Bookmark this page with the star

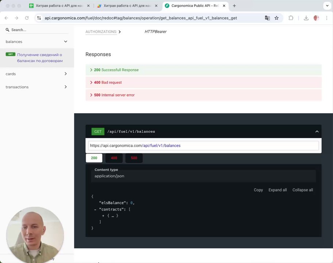coord(276,18)
